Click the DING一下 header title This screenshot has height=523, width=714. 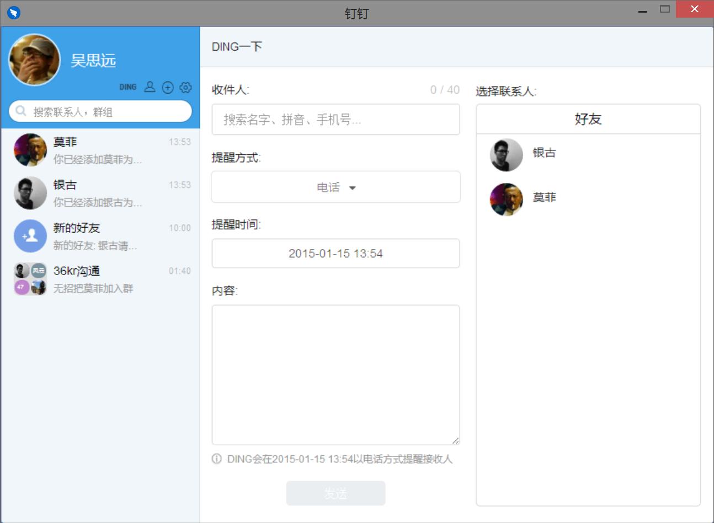click(x=237, y=47)
